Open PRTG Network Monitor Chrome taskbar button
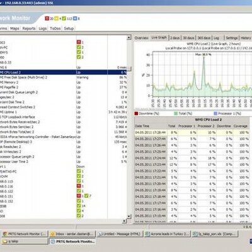252x252 pixels. (25, 234)
